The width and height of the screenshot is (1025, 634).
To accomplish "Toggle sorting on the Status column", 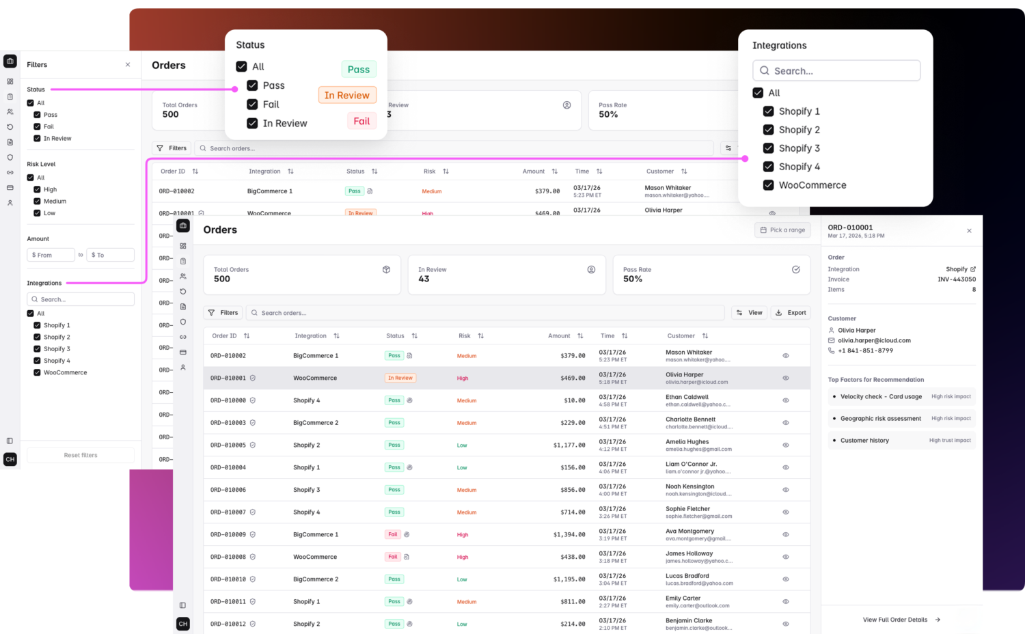I will click(x=415, y=335).
